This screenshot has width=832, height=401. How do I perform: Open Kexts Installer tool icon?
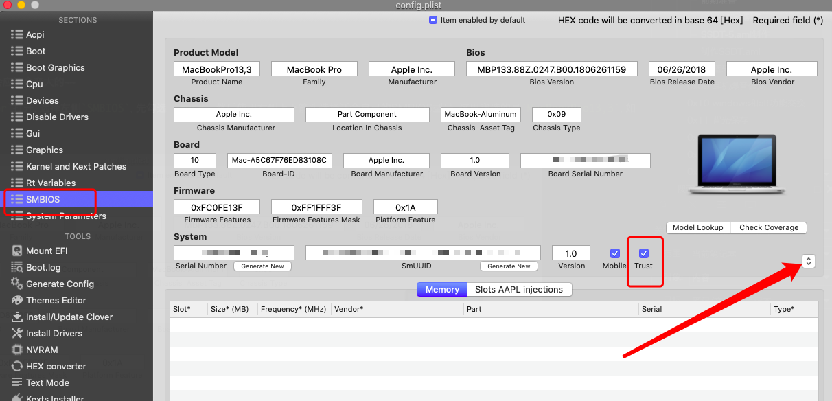(17, 398)
